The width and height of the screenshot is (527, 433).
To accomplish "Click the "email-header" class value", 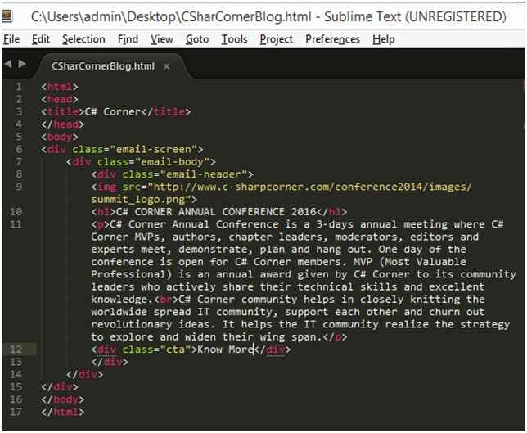I will click(204, 174).
